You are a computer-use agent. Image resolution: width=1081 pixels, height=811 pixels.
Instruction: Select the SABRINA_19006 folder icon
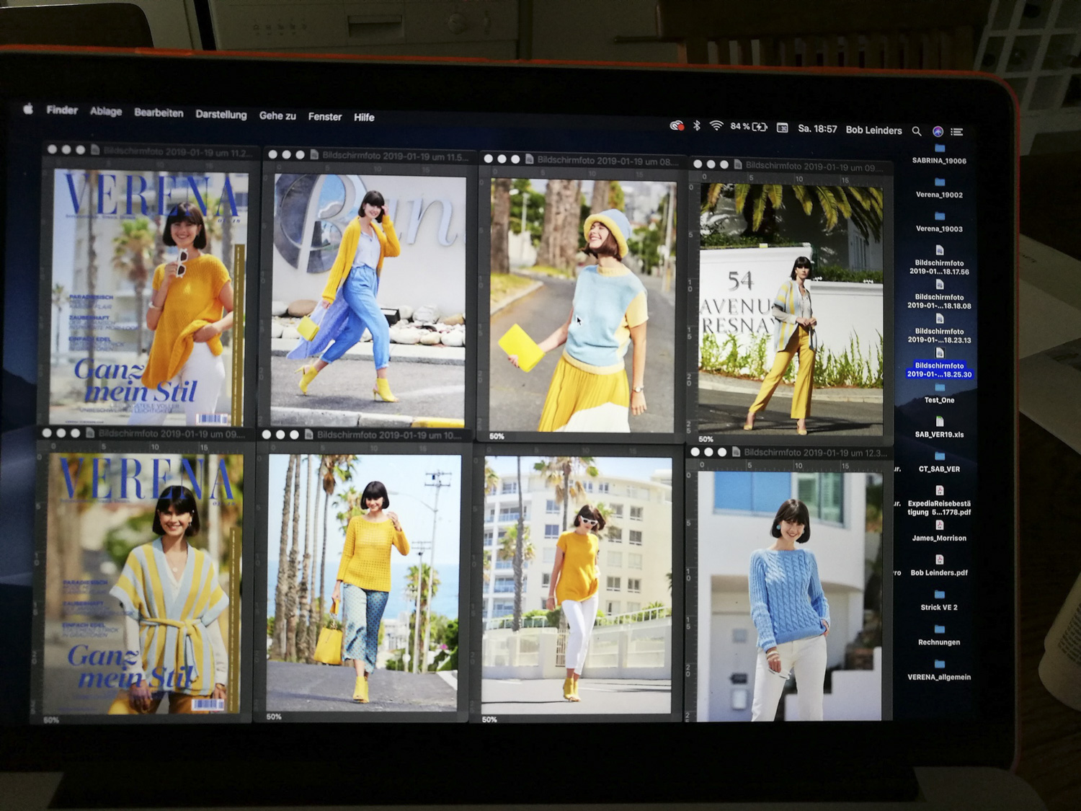939,149
